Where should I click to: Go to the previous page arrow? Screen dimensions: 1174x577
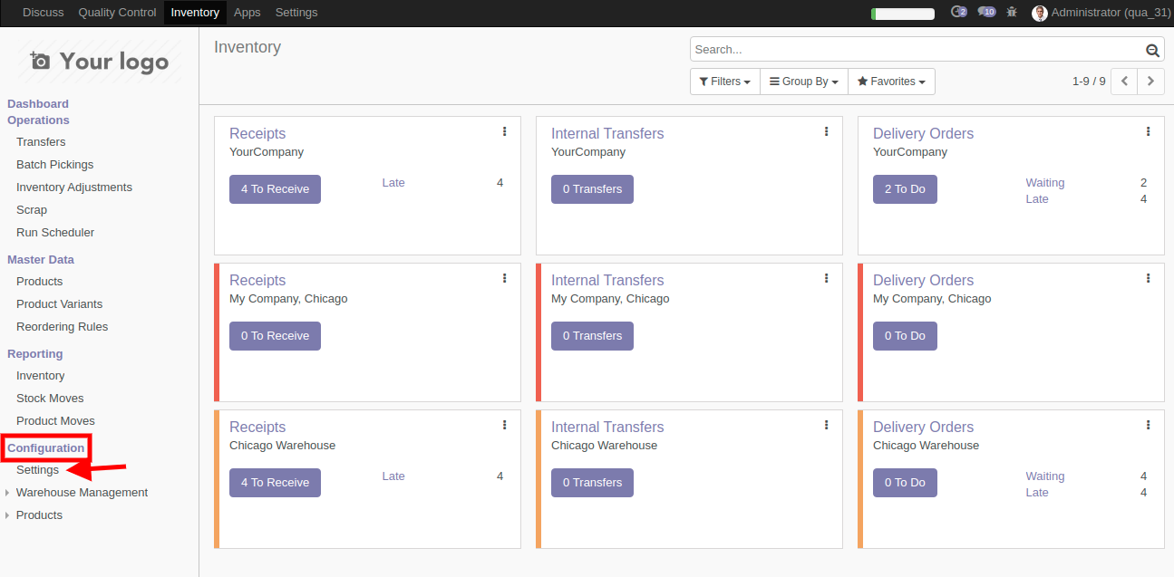click(1124, 82)
